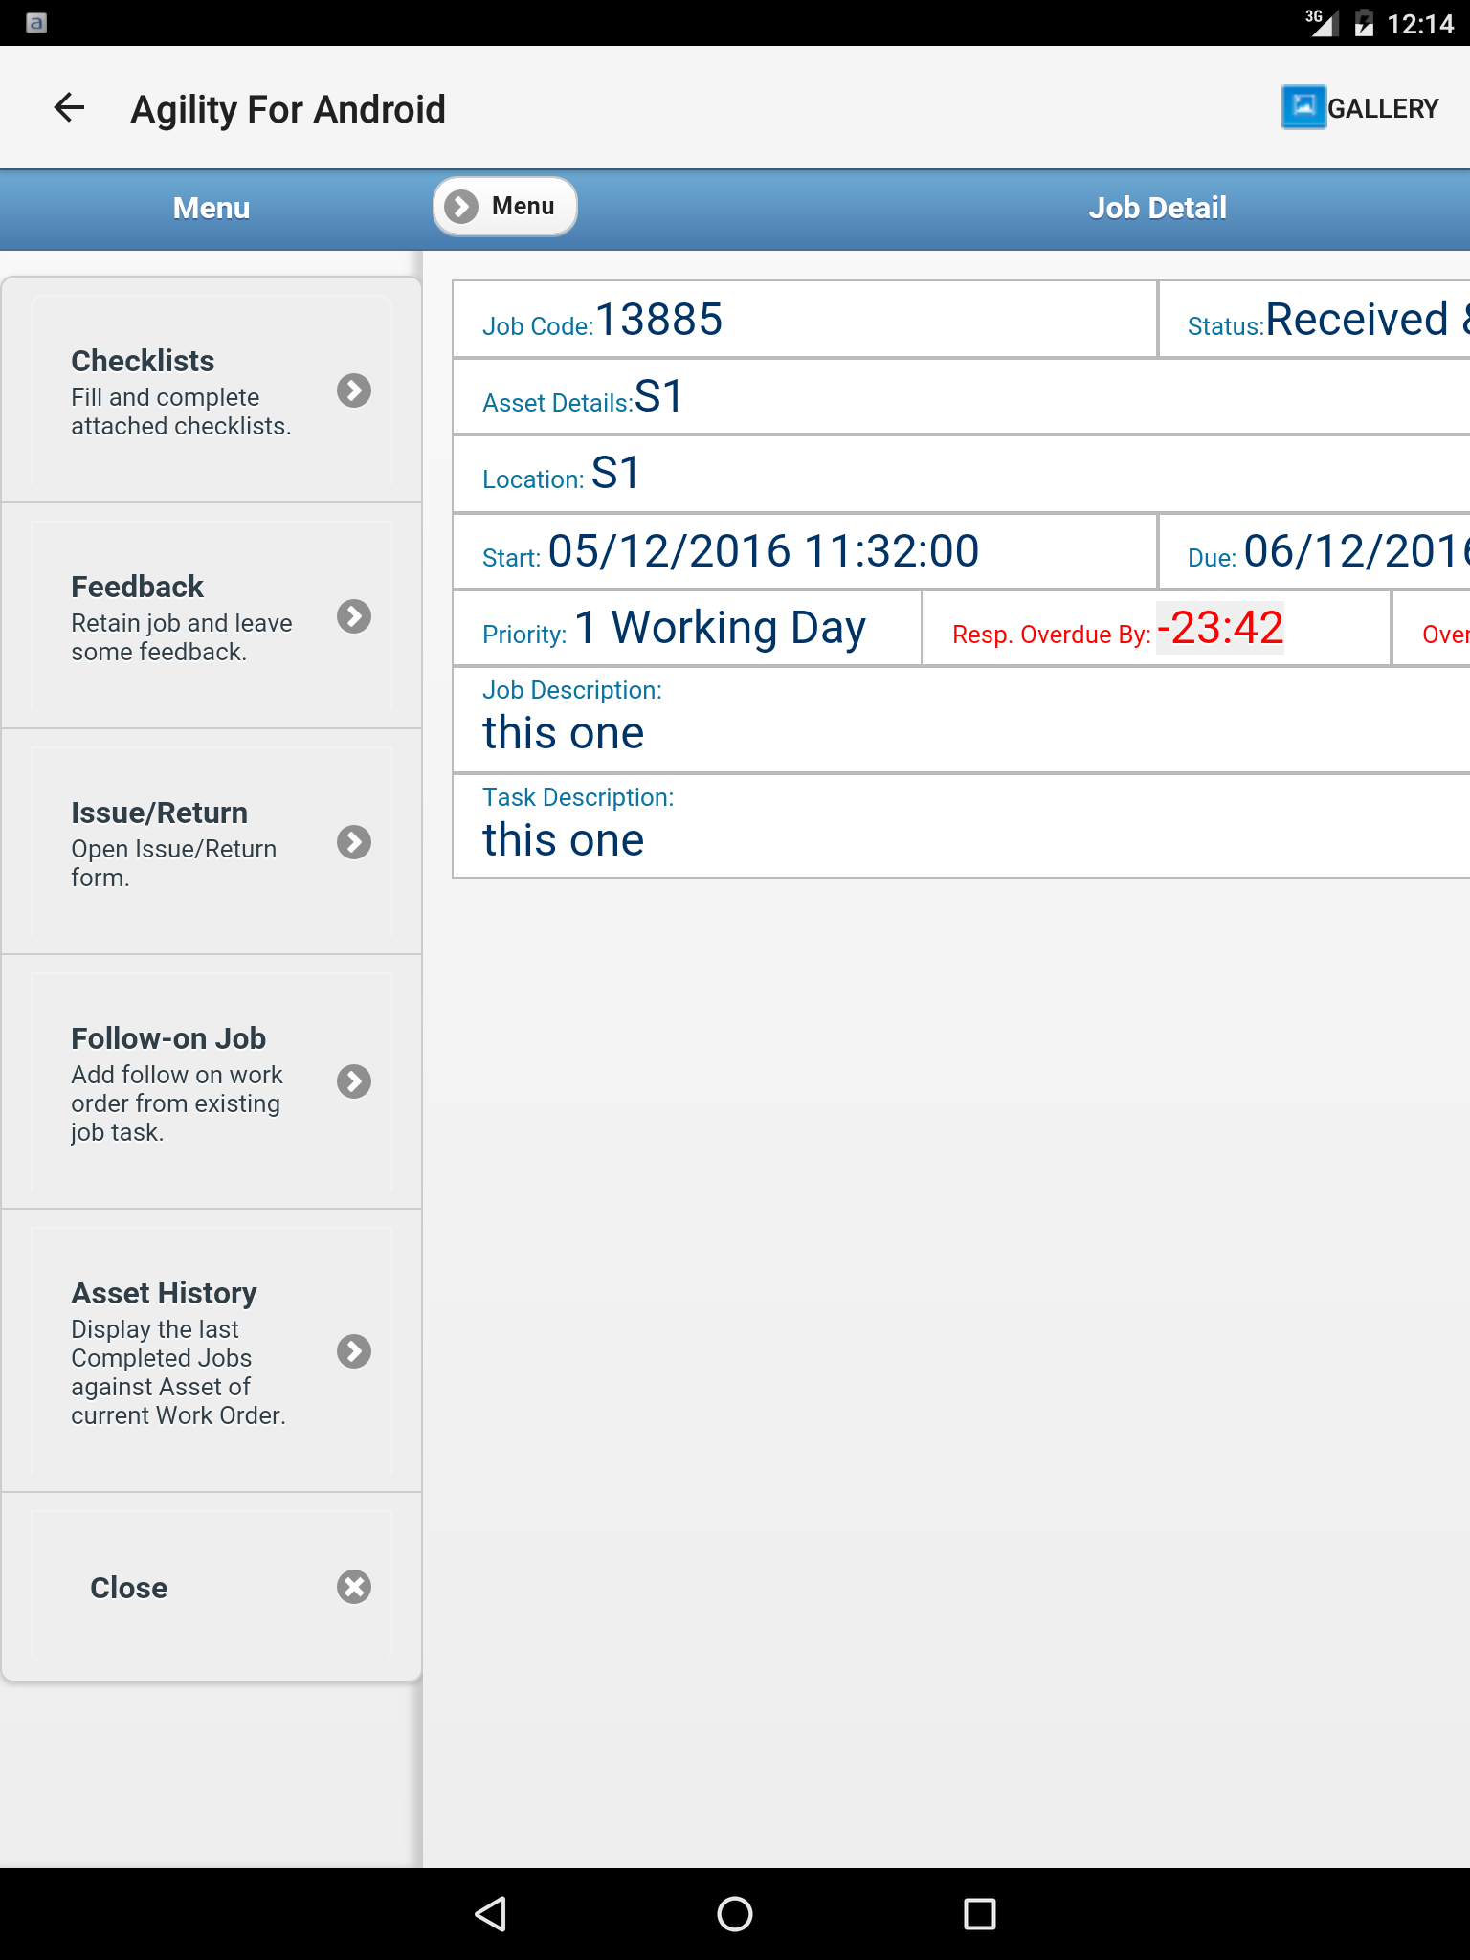
Task: Click the Follow-on Job chevron arrow icon
Action: 354,1081
